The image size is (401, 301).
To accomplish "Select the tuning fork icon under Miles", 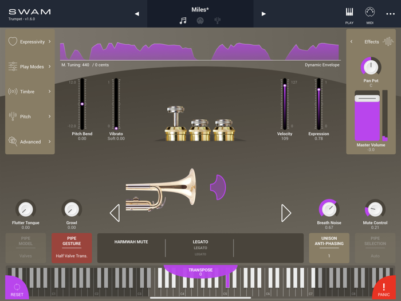I will [217, 21].
